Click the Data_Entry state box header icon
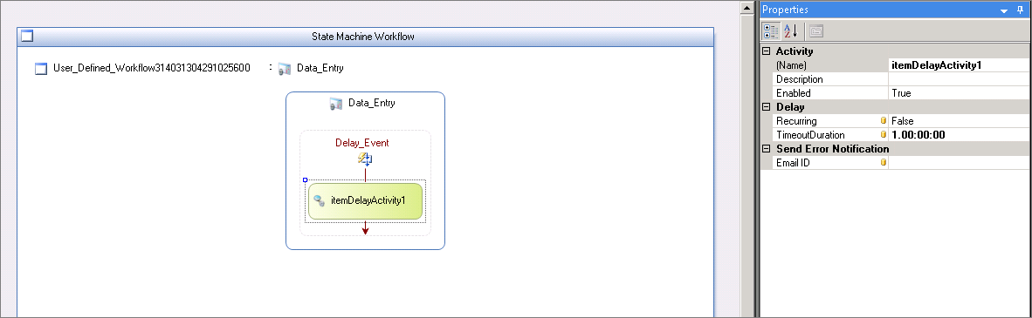The width and height of the screenshot is (1032, 318). (x=335, y=103)
